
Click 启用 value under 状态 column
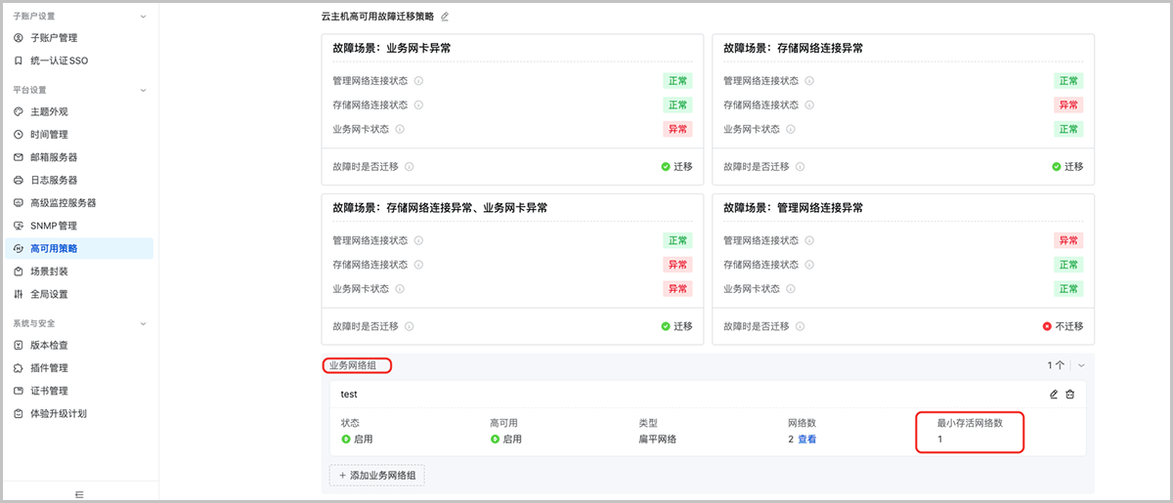click(x=357, y=440)
